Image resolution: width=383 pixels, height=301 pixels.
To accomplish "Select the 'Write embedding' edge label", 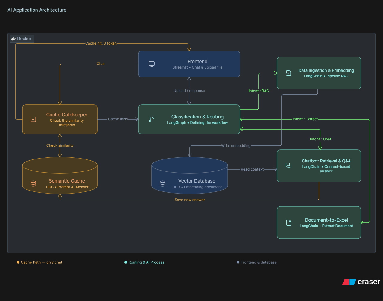I will [236, 146].
